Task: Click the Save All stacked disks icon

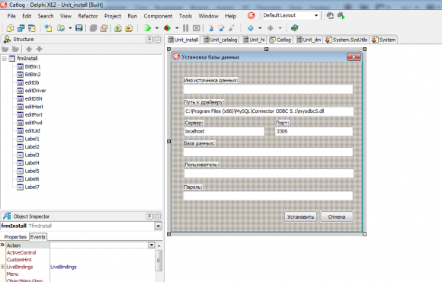Action: [x=93, y=28]
